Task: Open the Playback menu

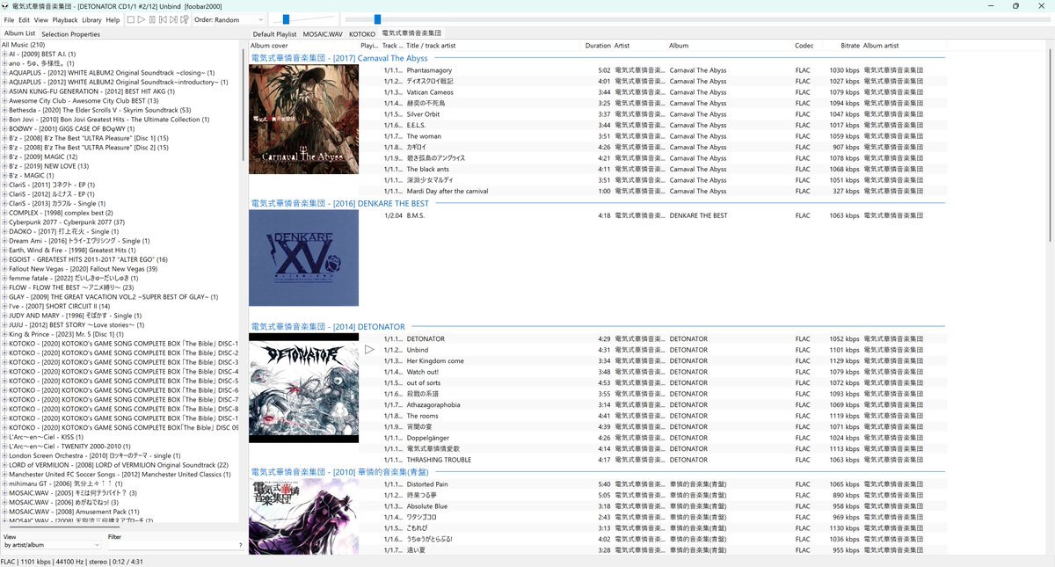Action: click(65, 19)
